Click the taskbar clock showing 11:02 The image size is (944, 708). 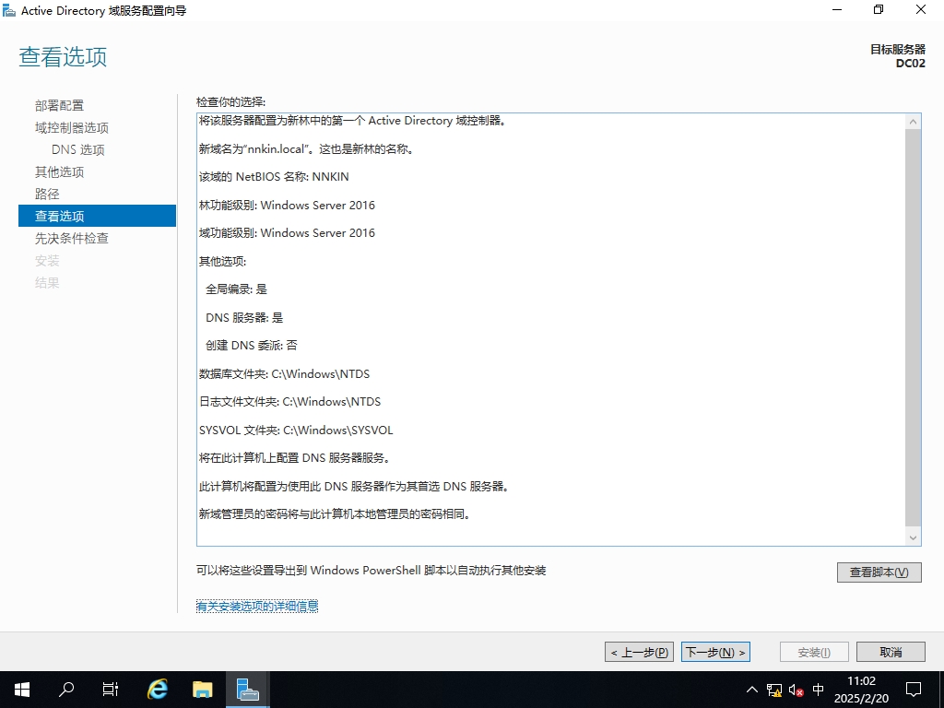coord(860,690)
